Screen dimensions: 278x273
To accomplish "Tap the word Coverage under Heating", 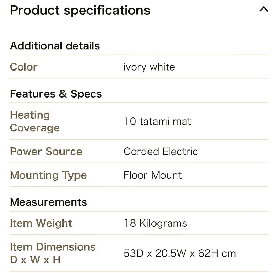I will click(x=34, y=128).
